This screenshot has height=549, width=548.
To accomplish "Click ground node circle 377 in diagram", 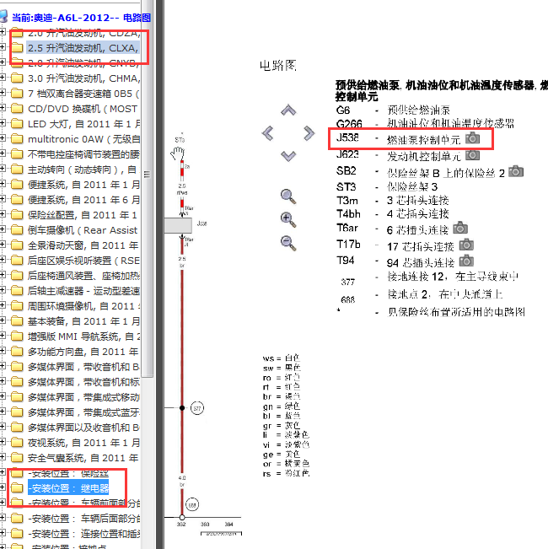I will [197, 408].
